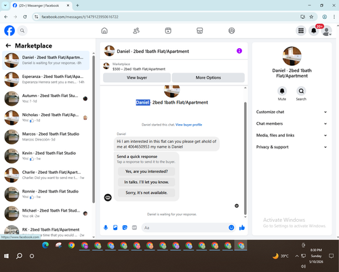Open the account profile avatar menu
Image resolution: width=339 pixels, height=272 pixels.
coord(327,31)
